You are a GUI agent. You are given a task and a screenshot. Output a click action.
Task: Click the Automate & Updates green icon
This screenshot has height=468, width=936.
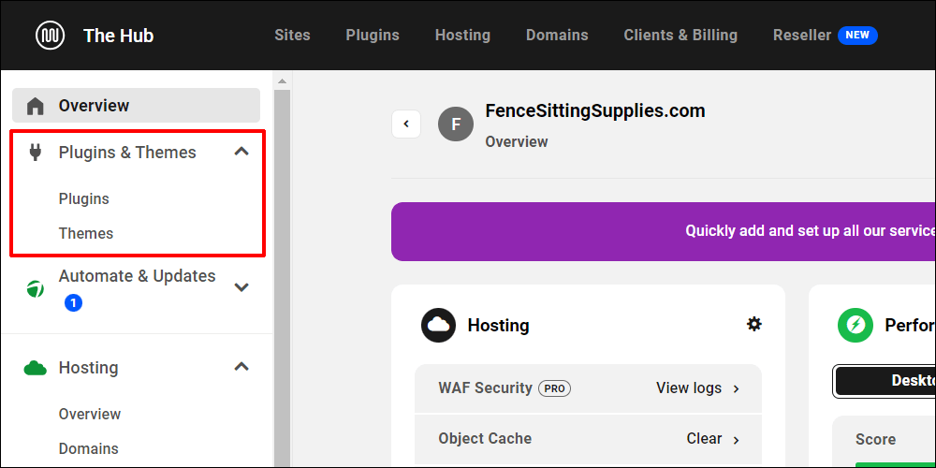coord(36,289)
